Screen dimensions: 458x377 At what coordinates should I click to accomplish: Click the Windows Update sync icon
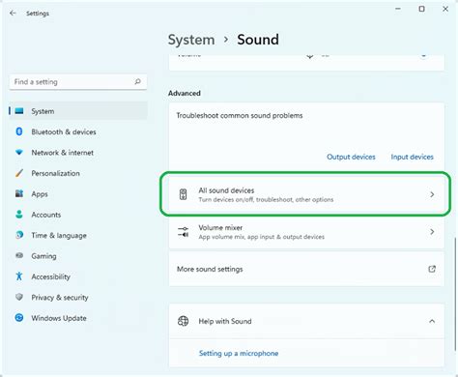coord(19,318)
